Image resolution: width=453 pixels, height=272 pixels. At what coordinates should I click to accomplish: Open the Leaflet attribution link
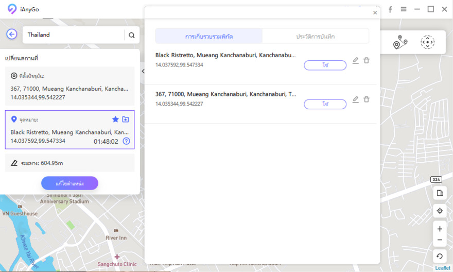(443, 268)
